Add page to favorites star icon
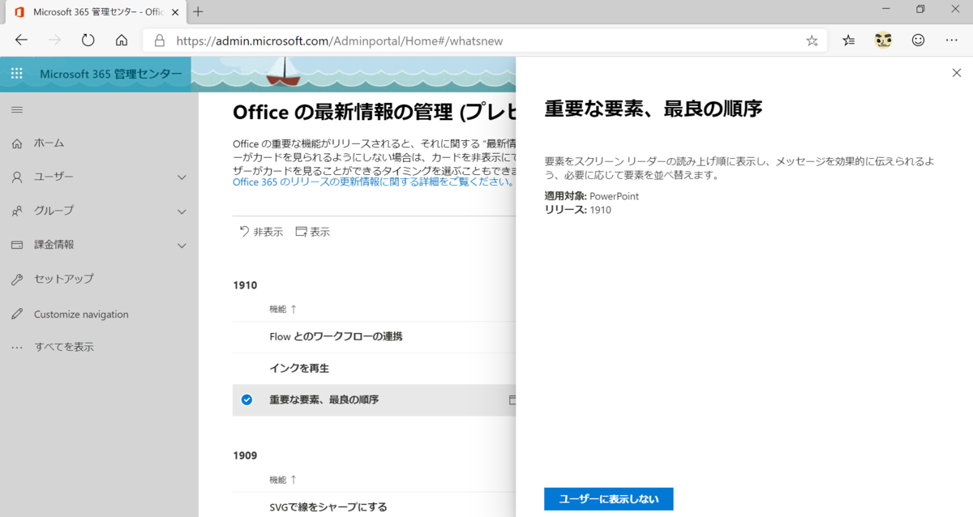This screenshot has height=517, width=973. [x=812, y=41]
